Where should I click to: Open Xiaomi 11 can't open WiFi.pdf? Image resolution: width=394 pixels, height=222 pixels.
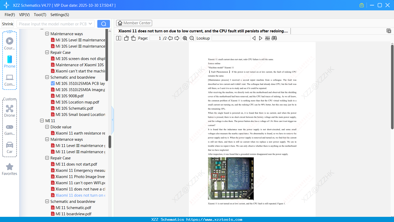(78, 183)
